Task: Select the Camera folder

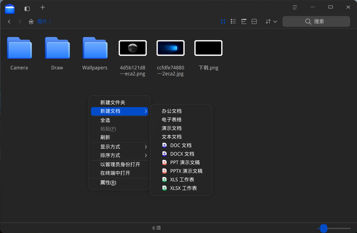Action: pos(19,54)
